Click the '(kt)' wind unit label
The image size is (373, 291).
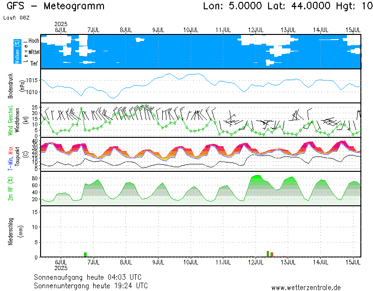tap(26, 121)
